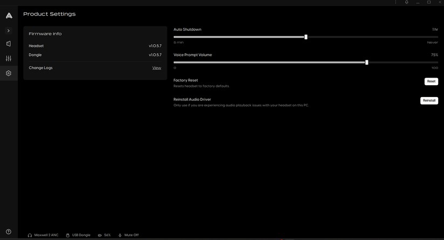Viewport: 444px width, 240px height.
Task: Click the 75% voice prompt value
Action: 435,55
